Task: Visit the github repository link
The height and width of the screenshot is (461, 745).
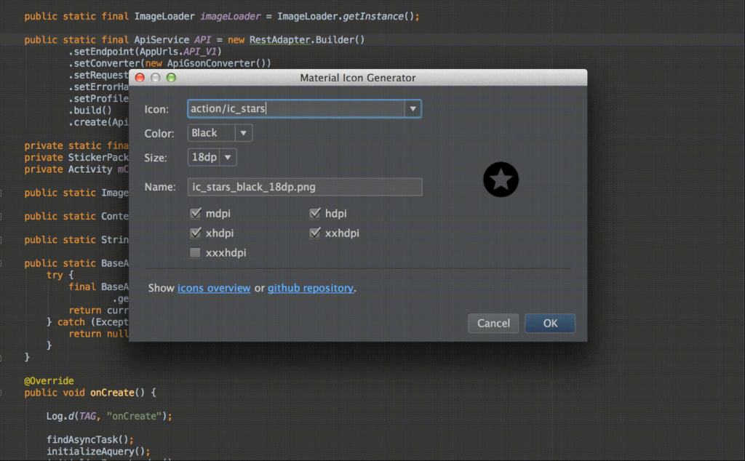Action: (310, 288)
